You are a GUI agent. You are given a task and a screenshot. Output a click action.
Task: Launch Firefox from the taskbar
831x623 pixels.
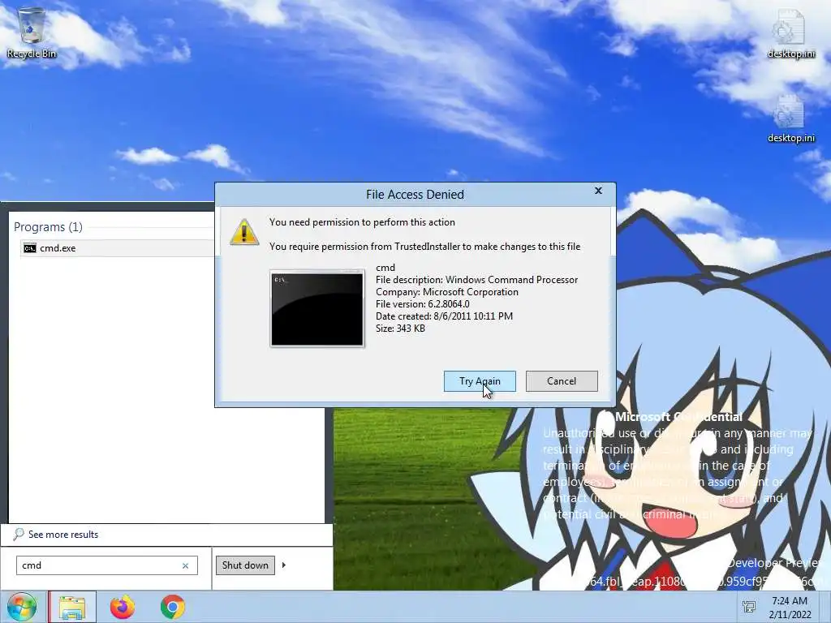pos(123,607)
